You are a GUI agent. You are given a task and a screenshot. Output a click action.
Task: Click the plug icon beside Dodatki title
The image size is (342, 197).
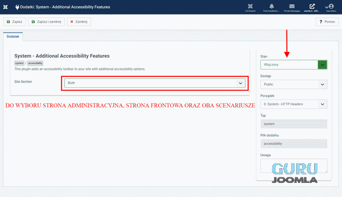[17, 7]
